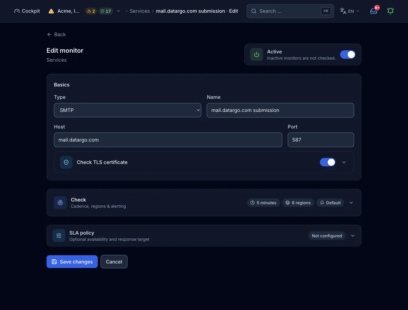The image size is (408, 310).
Task: Edit the Name field
Action: click(280, 110)
